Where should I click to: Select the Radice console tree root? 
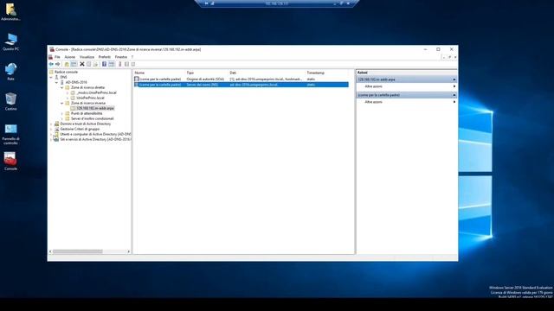coord(66,72)
